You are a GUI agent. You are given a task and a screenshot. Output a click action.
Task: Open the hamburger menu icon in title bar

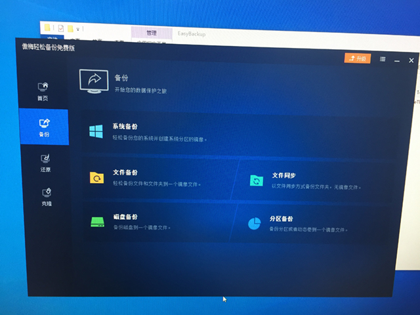[x=383, y=59]
